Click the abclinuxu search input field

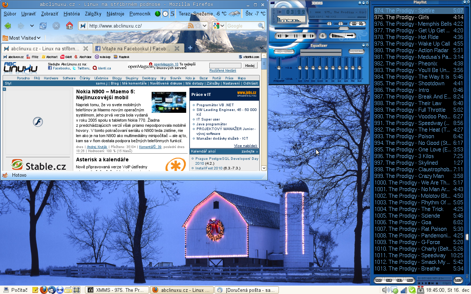pos(225,65)
